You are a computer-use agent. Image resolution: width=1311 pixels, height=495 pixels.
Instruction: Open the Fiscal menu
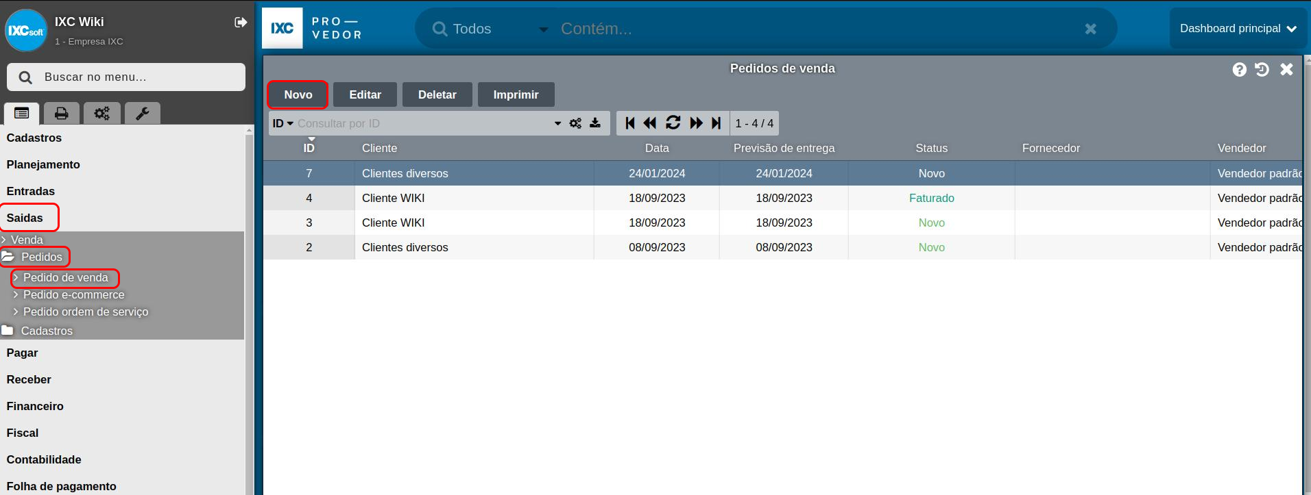click(x=23, y=433)
